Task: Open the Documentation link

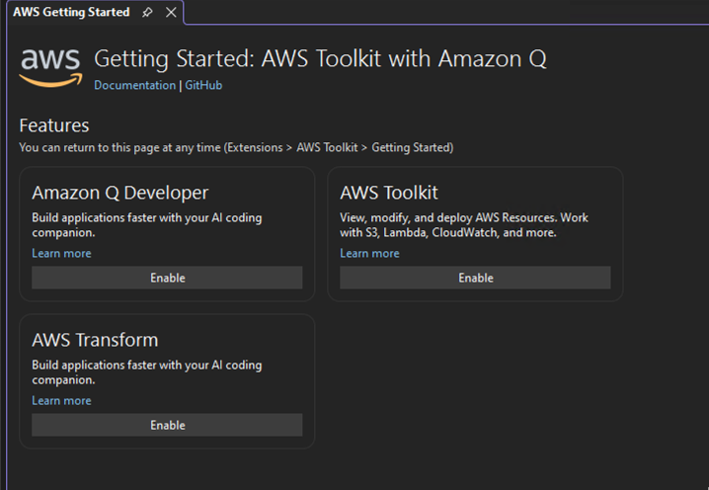Action: [x=134, y=86]
